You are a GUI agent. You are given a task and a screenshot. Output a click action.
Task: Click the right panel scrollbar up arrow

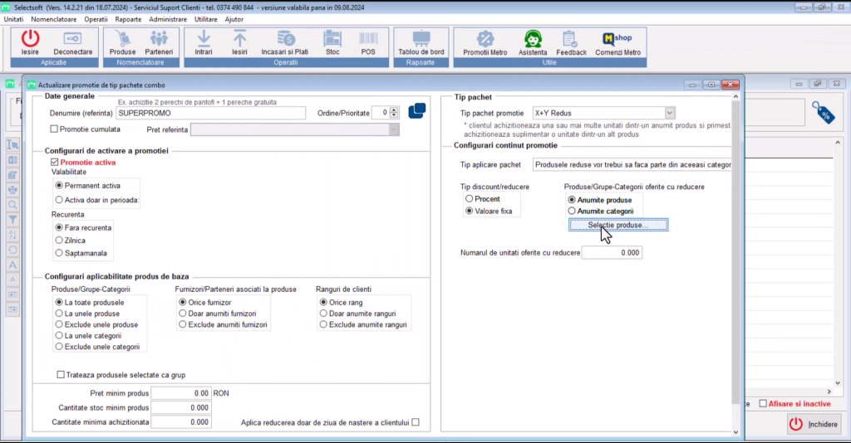click(x=736, y=96)
